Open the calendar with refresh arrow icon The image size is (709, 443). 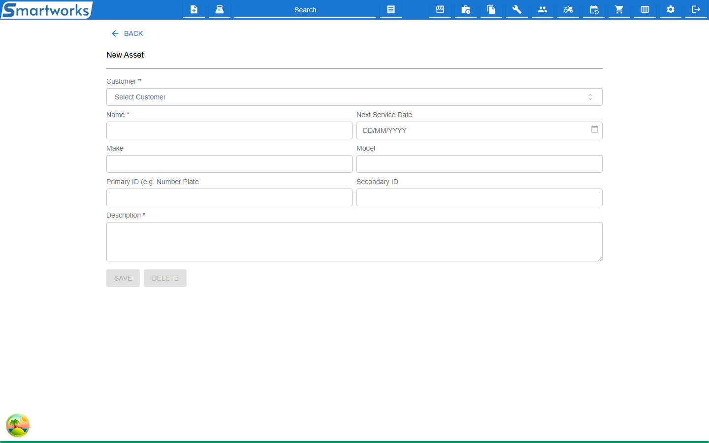(x=594, y=9)
